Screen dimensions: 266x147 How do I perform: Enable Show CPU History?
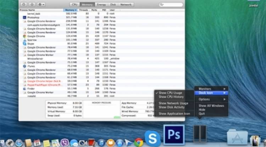(x=174, y=97)
